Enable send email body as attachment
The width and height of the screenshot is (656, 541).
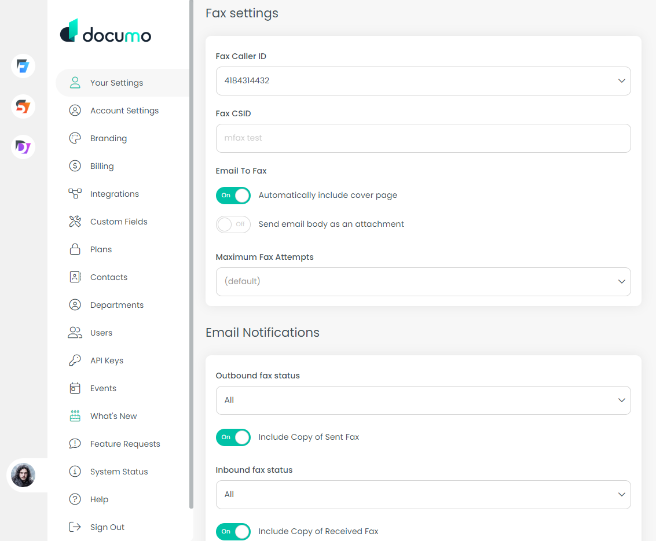(x=233, y=225)
